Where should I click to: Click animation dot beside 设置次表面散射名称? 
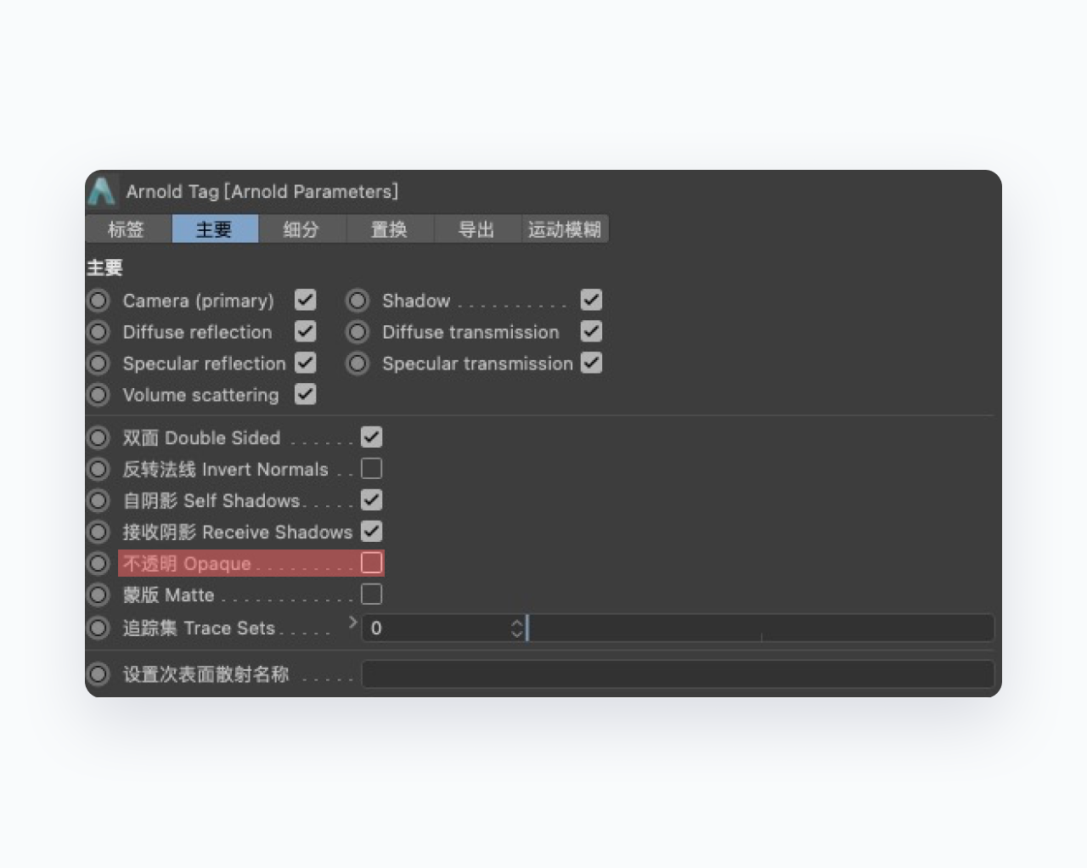point(99,674)
